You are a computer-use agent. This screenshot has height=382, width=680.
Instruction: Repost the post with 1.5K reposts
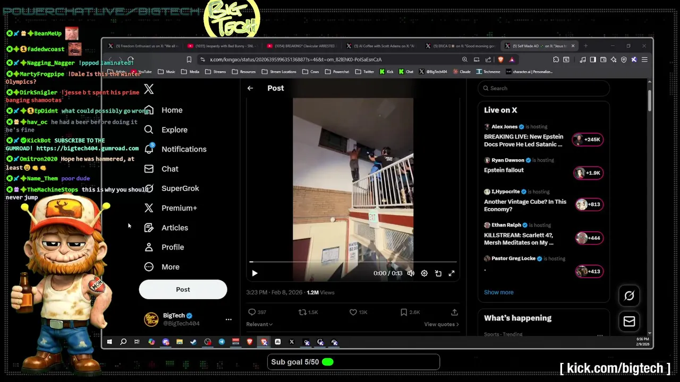pos(308,312)
